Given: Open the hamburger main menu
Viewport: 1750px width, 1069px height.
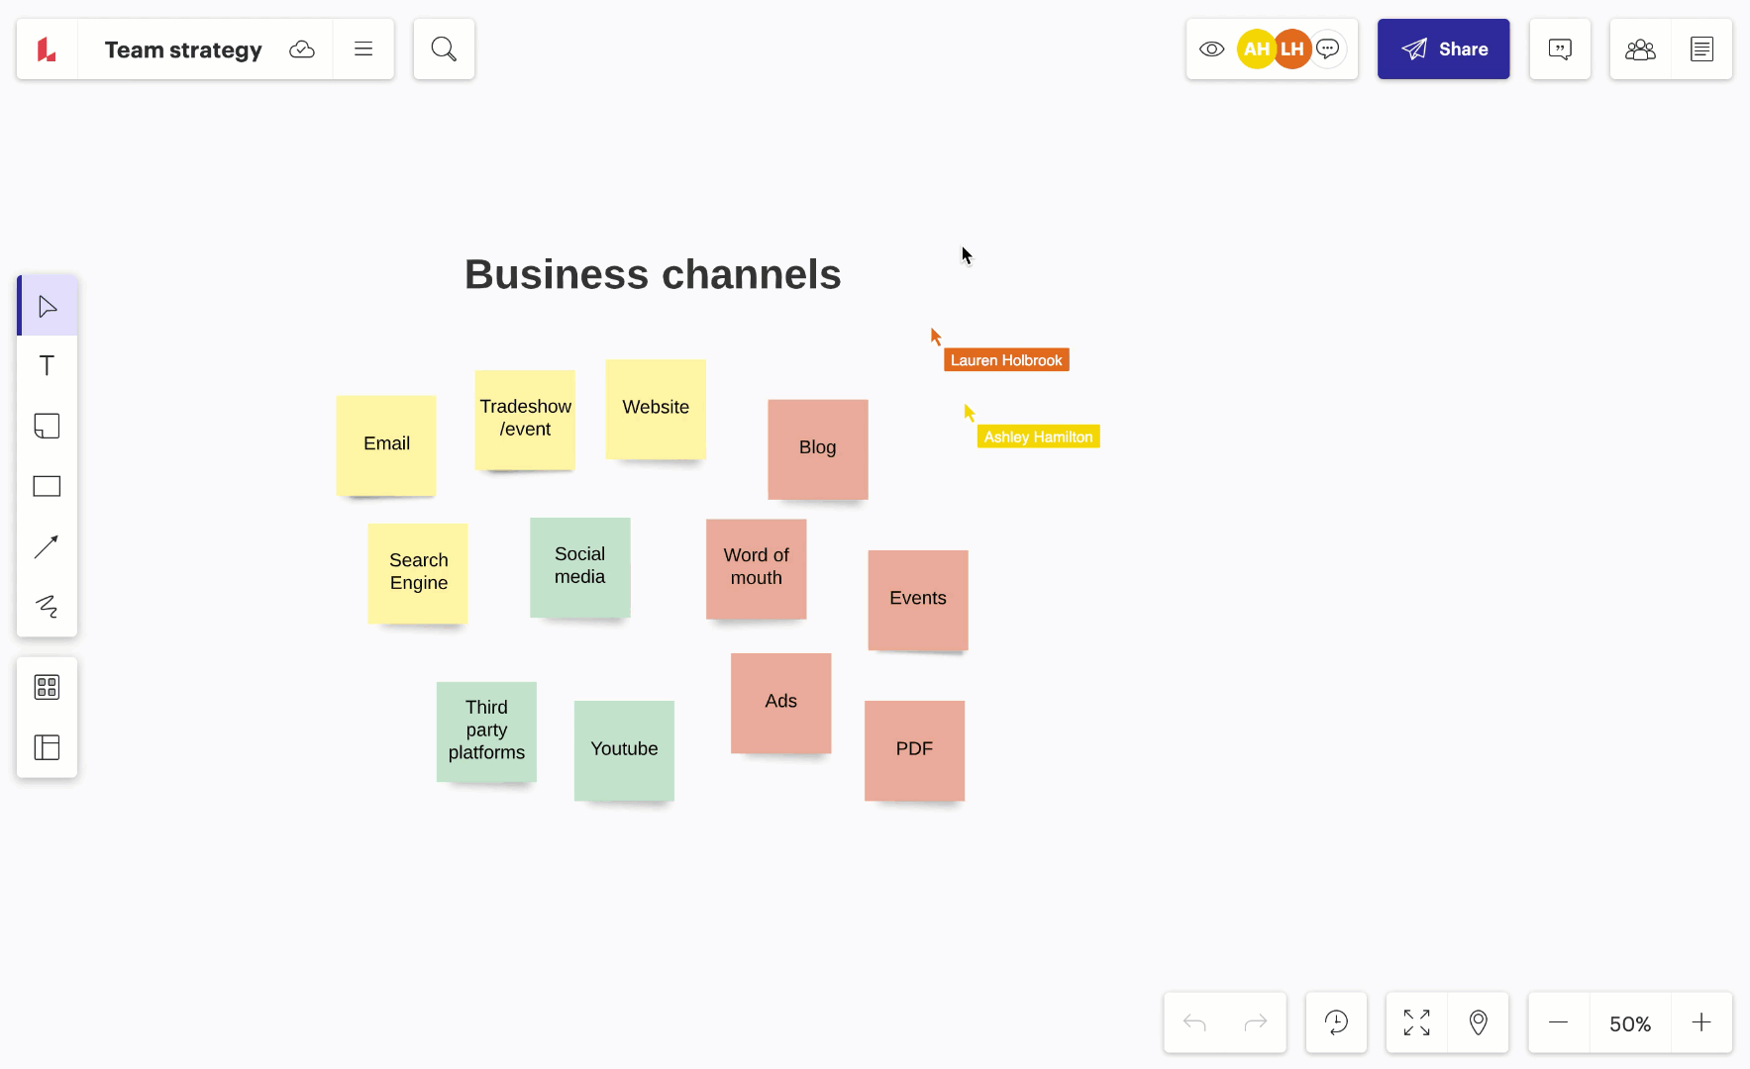Looking at the screenshot, I should point(363,49).
